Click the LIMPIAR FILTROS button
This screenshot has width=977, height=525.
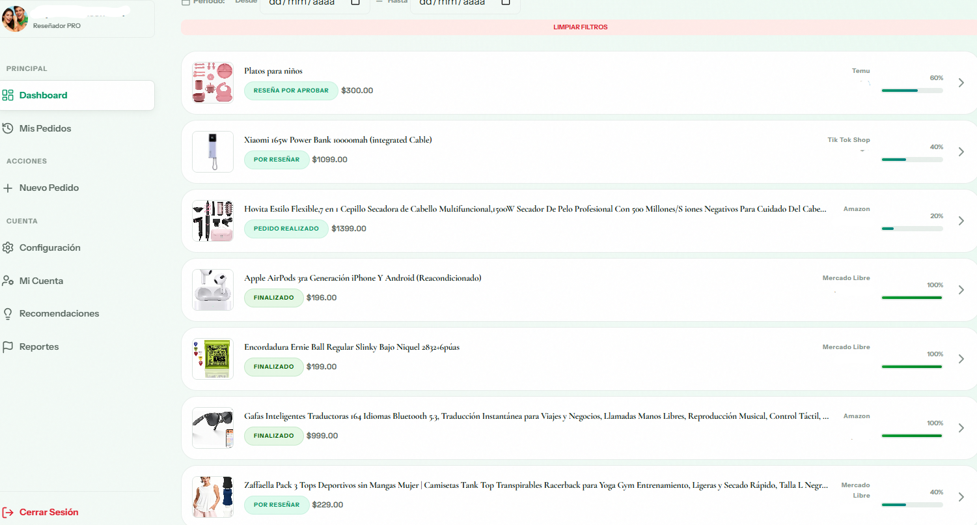coord(580,27)
